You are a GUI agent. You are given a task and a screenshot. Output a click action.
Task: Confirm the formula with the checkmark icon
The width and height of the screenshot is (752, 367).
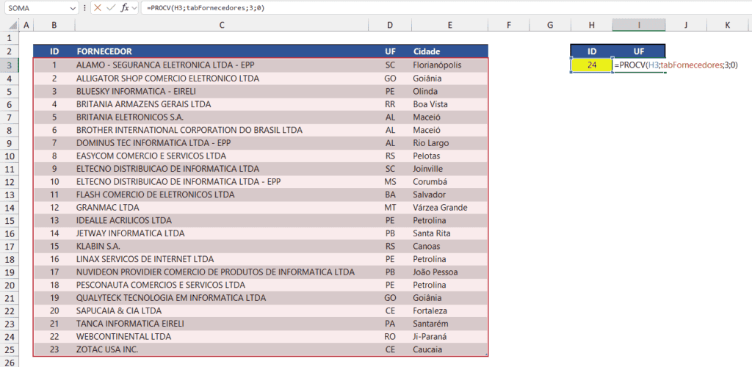tap(111, 8)
